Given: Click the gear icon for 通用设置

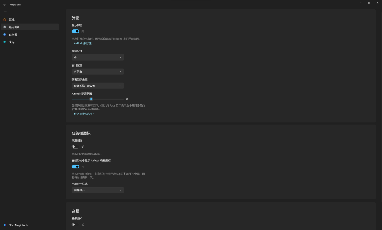Looking at the screenshot, I should pos(4,27).
